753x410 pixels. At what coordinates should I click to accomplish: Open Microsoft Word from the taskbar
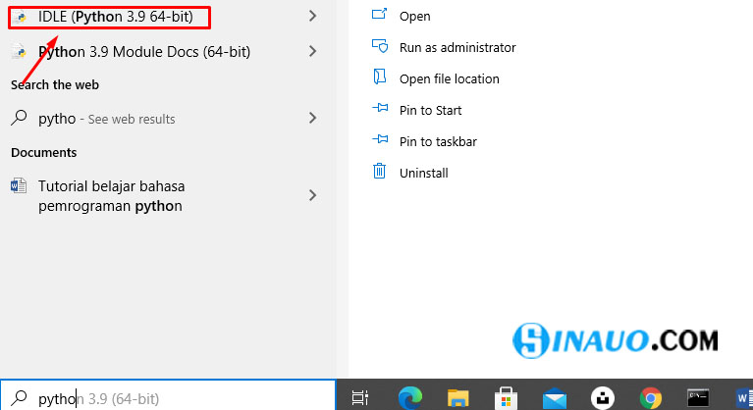pyautogui.click(x=744, y=398)
